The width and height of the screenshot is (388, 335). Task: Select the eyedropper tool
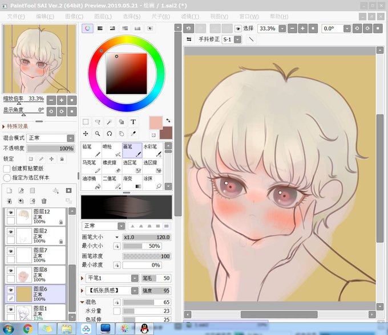[x=133, y=134]
